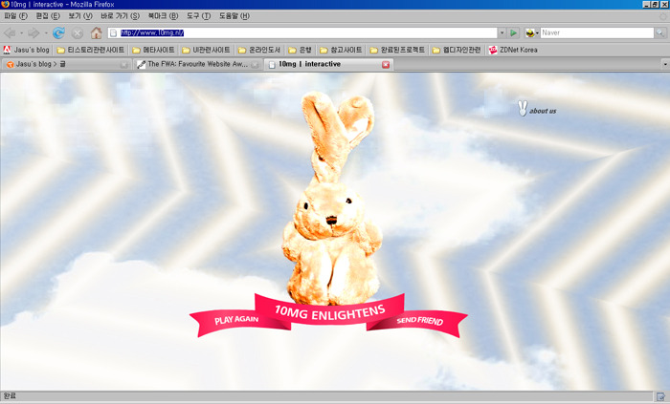The image size is (670, 404).
Task: Open the 티스토리관련사이트 bookmark folder
Action: (x=91, y=50)
